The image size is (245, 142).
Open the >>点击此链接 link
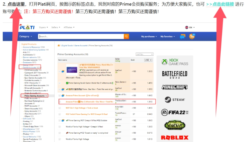[220, 4]
